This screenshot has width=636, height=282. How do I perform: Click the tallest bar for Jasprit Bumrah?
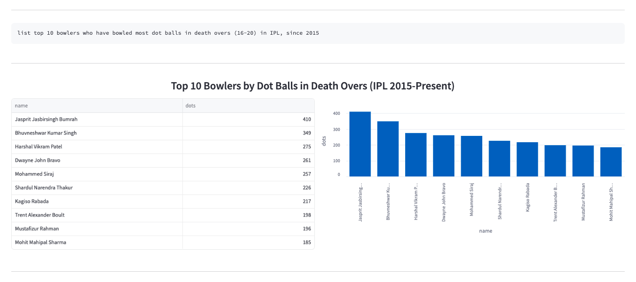click(360, 144)
